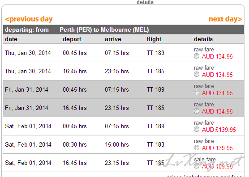The height and width of the screenshot is (177, 249).
Task: Click the flight column header
Action: point(154,39)
